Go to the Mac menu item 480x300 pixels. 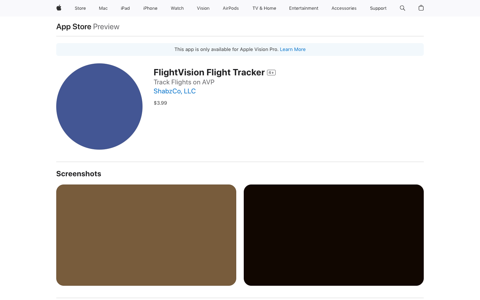[x=103, y=8]
